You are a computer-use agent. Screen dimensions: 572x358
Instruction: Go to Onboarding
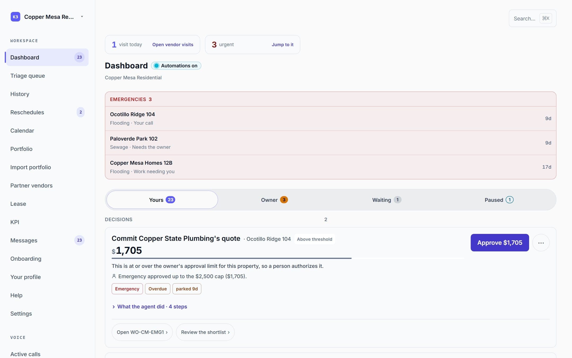click(x=47, y=259)
